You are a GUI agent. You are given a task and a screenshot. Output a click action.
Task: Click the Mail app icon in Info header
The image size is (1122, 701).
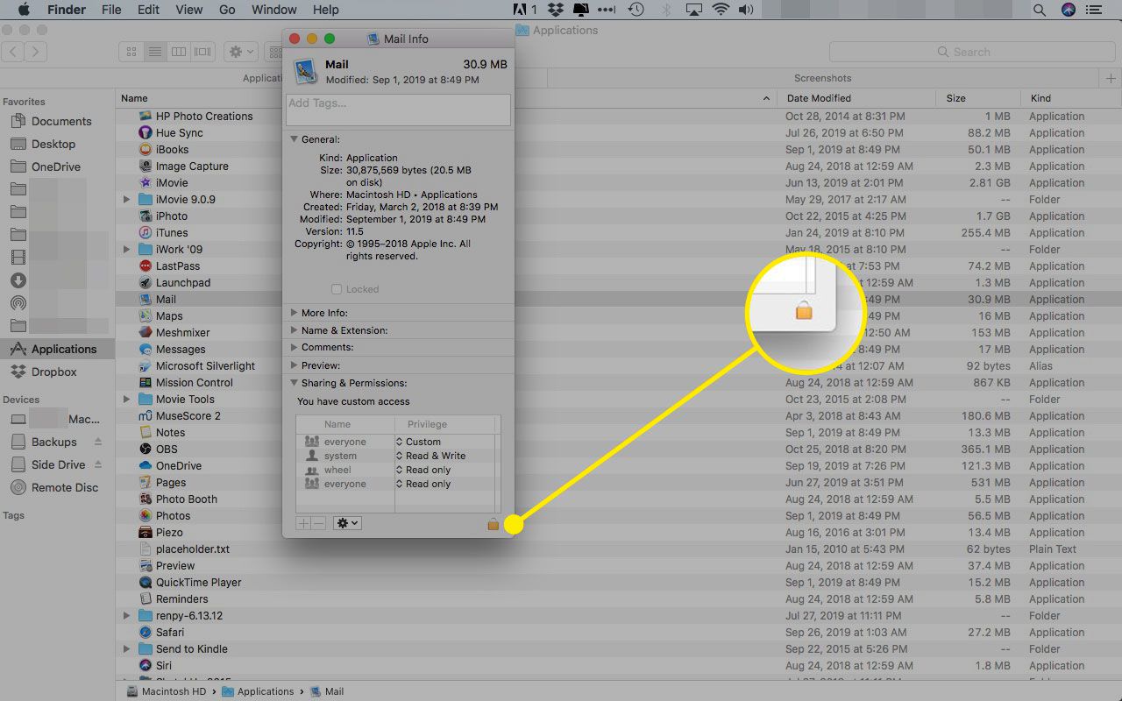[x=306, y=71]
